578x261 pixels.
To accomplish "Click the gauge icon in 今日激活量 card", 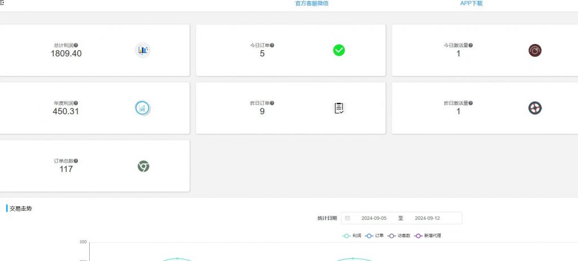I will pyautogui.click(x=535, y=50).
